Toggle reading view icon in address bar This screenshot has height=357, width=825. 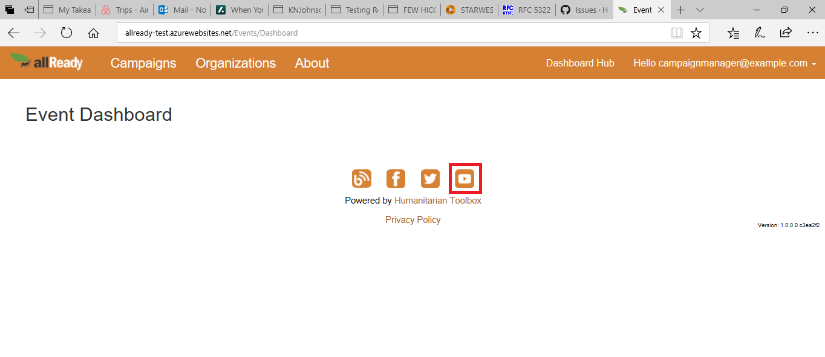(x=677, y=33)
